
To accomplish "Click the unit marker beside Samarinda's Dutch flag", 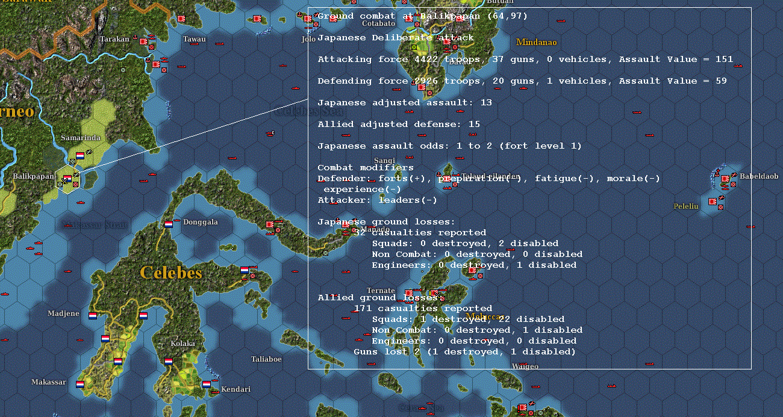I will [x=72, y=161].
